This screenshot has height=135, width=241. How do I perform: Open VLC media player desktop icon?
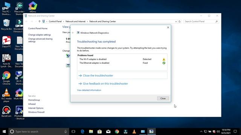[x=6, y=96]
